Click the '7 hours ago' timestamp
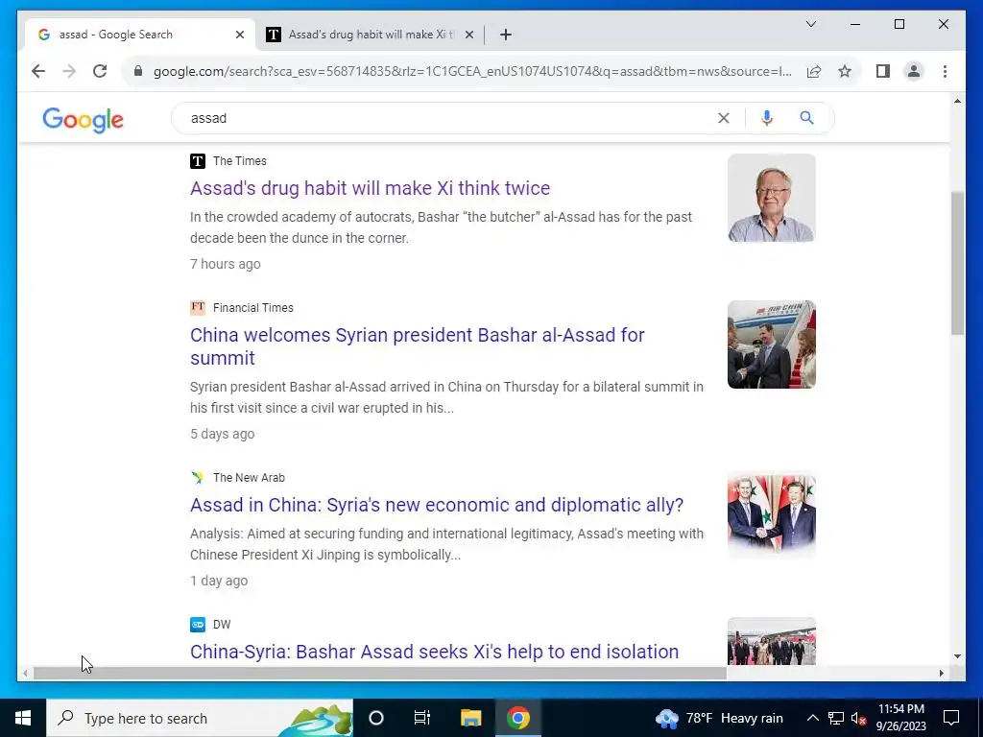This screenshot has width=983, height=737. click(x=225, y=264)
